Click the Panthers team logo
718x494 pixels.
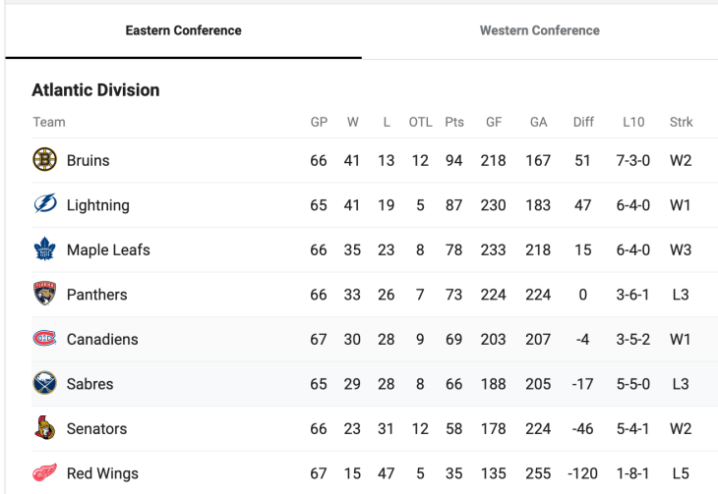pos(44,295)
